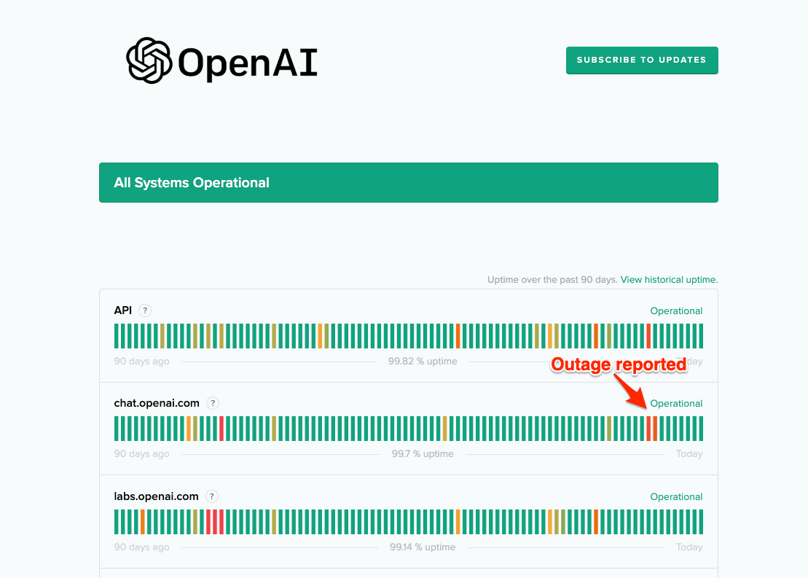This screenshot has height=578, width=808.
Task: Click the labs.openai.com help question mark icon
Action: click(x=212, y=496)
